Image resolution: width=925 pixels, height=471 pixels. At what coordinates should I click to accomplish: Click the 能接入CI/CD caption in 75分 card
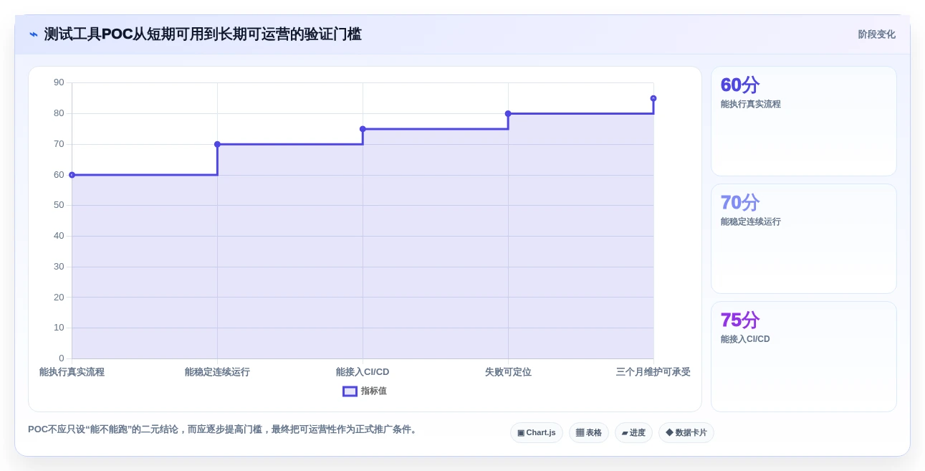click(x=745, y=339)
